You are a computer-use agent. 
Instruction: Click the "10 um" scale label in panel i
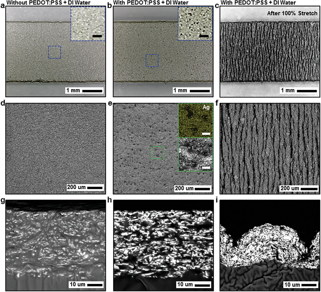point(292,285)
